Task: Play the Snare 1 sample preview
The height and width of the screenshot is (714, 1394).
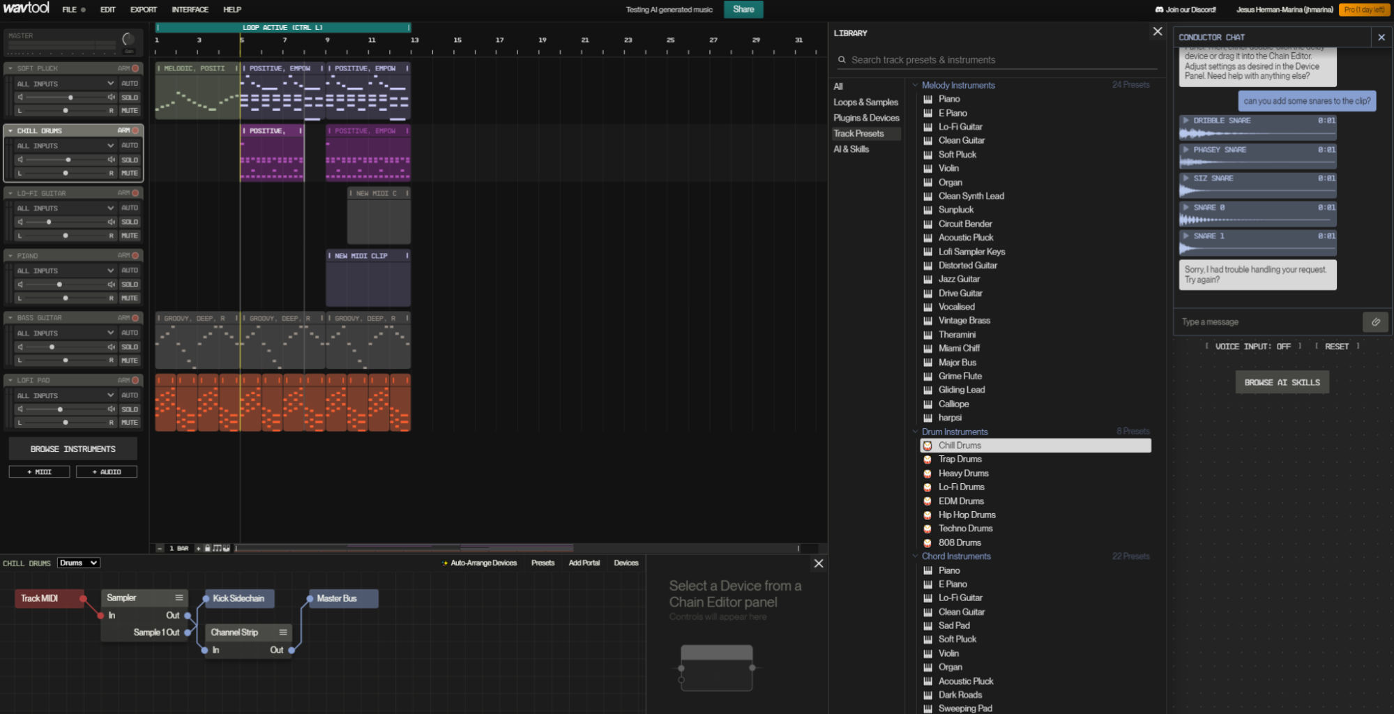Action: [x=1185, y=236]
